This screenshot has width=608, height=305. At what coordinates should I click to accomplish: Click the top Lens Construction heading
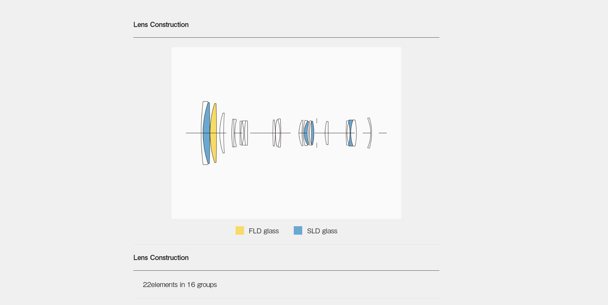[161, 25]
